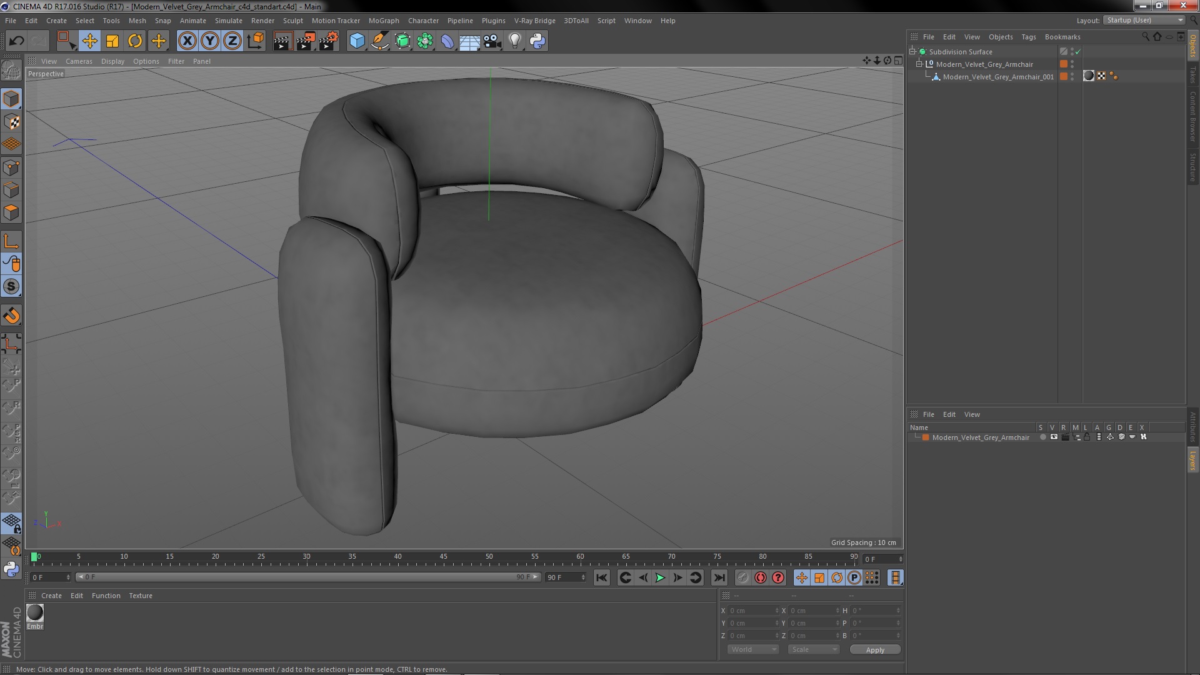The height and width of the screenshot is (675, 1200).
Task: Click the Render to Picture Viewer icon
Action: pyautogui.click(x=305, y=41)
